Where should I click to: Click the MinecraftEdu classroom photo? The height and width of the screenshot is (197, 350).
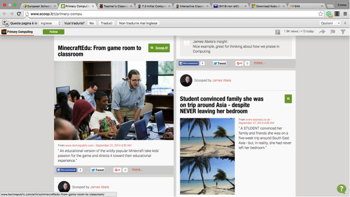[114, 100]
